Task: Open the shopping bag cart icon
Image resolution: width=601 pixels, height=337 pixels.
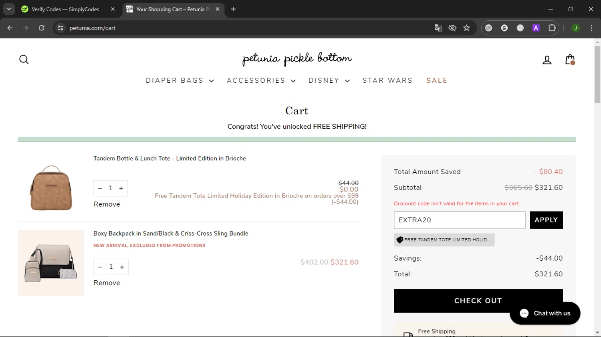Action: point(570,60)
